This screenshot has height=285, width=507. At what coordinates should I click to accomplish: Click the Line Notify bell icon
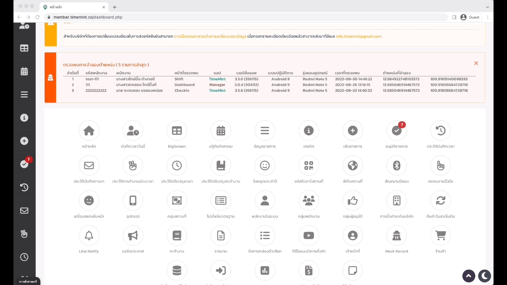coord(89,236)
